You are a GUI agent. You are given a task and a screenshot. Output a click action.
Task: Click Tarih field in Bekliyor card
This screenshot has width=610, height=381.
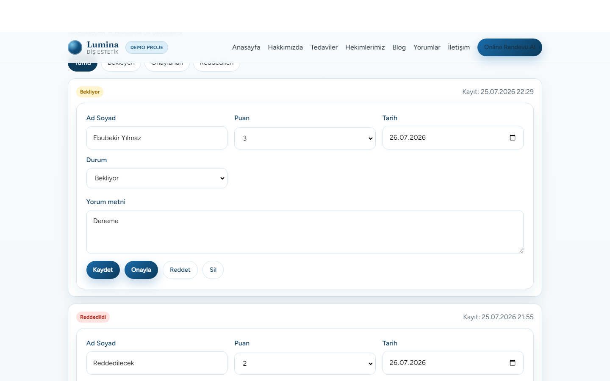tap(453, 138)
